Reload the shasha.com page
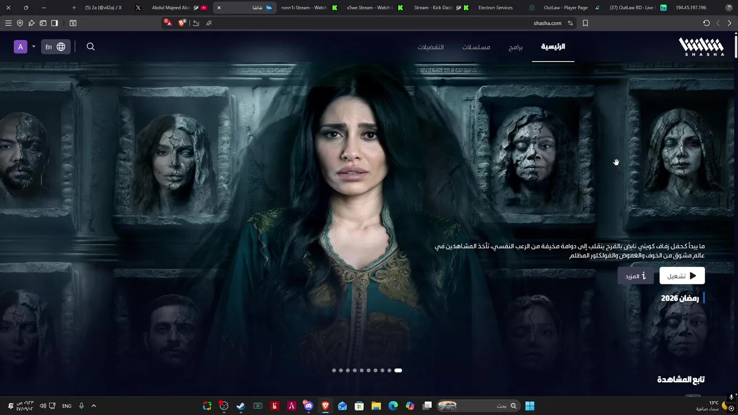Image resolution: width=738 pixels, height=415 pixels. click(706, 23)
